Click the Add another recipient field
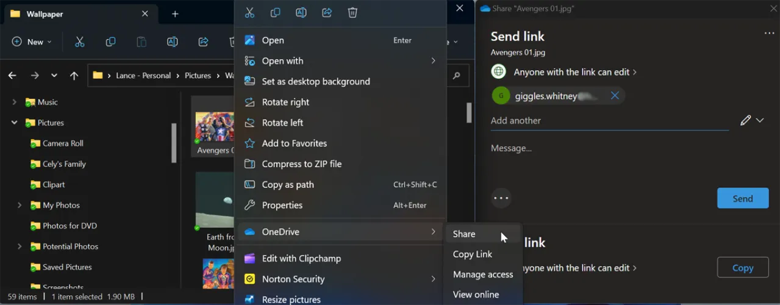Screen dimensions: 780x305 (609, 121)
